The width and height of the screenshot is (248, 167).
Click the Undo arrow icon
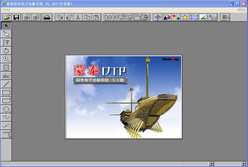[x=59, y=17]
